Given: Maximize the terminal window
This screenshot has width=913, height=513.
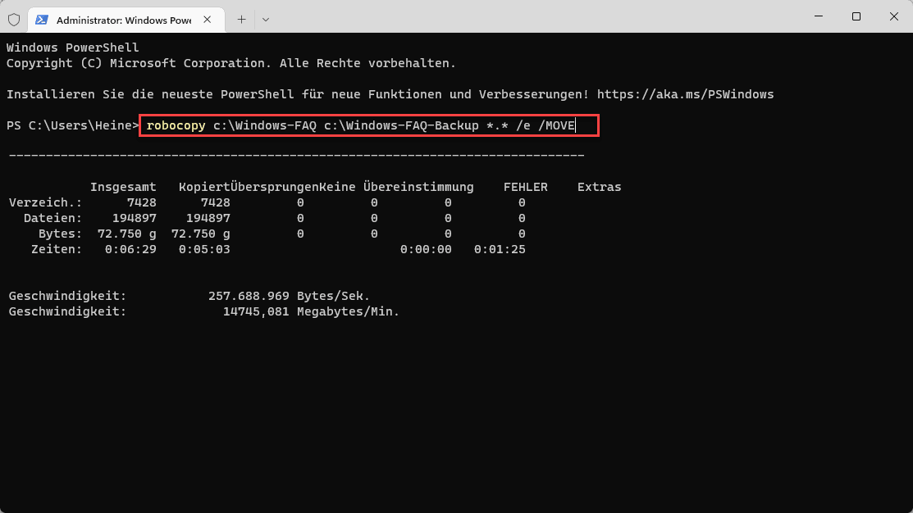Looking at the screenshot, I should [x=856, y=16].
